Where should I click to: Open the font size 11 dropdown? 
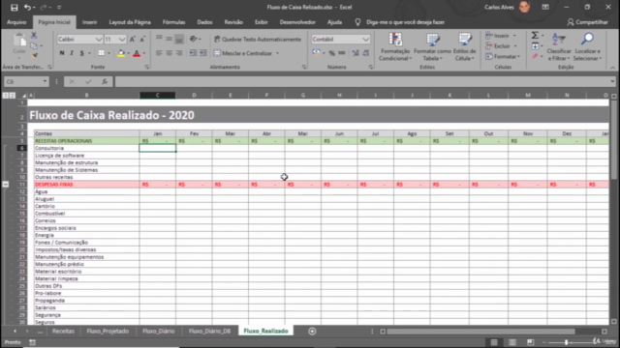122,39
